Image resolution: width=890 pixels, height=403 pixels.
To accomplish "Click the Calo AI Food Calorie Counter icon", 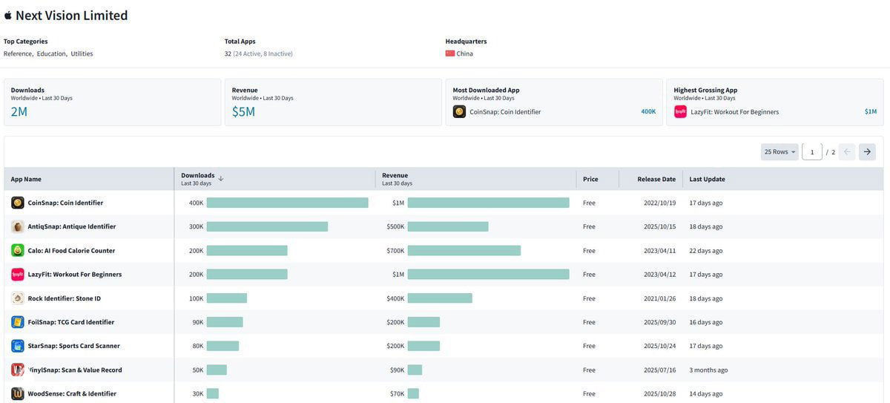I will tap(17, 250).
